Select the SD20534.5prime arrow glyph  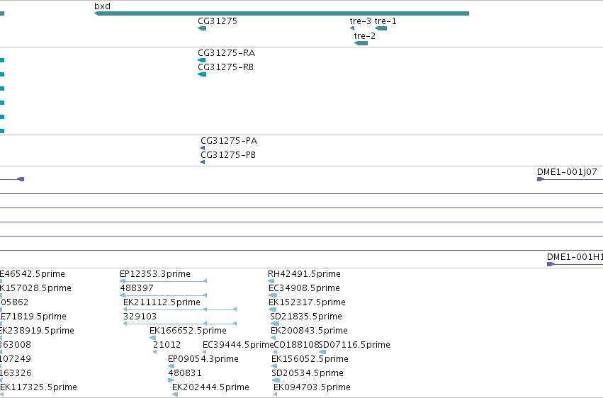click(x=276, y=380)
